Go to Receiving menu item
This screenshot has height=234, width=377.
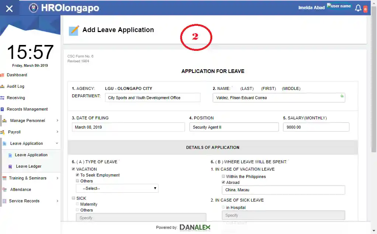tap(16, 98)
